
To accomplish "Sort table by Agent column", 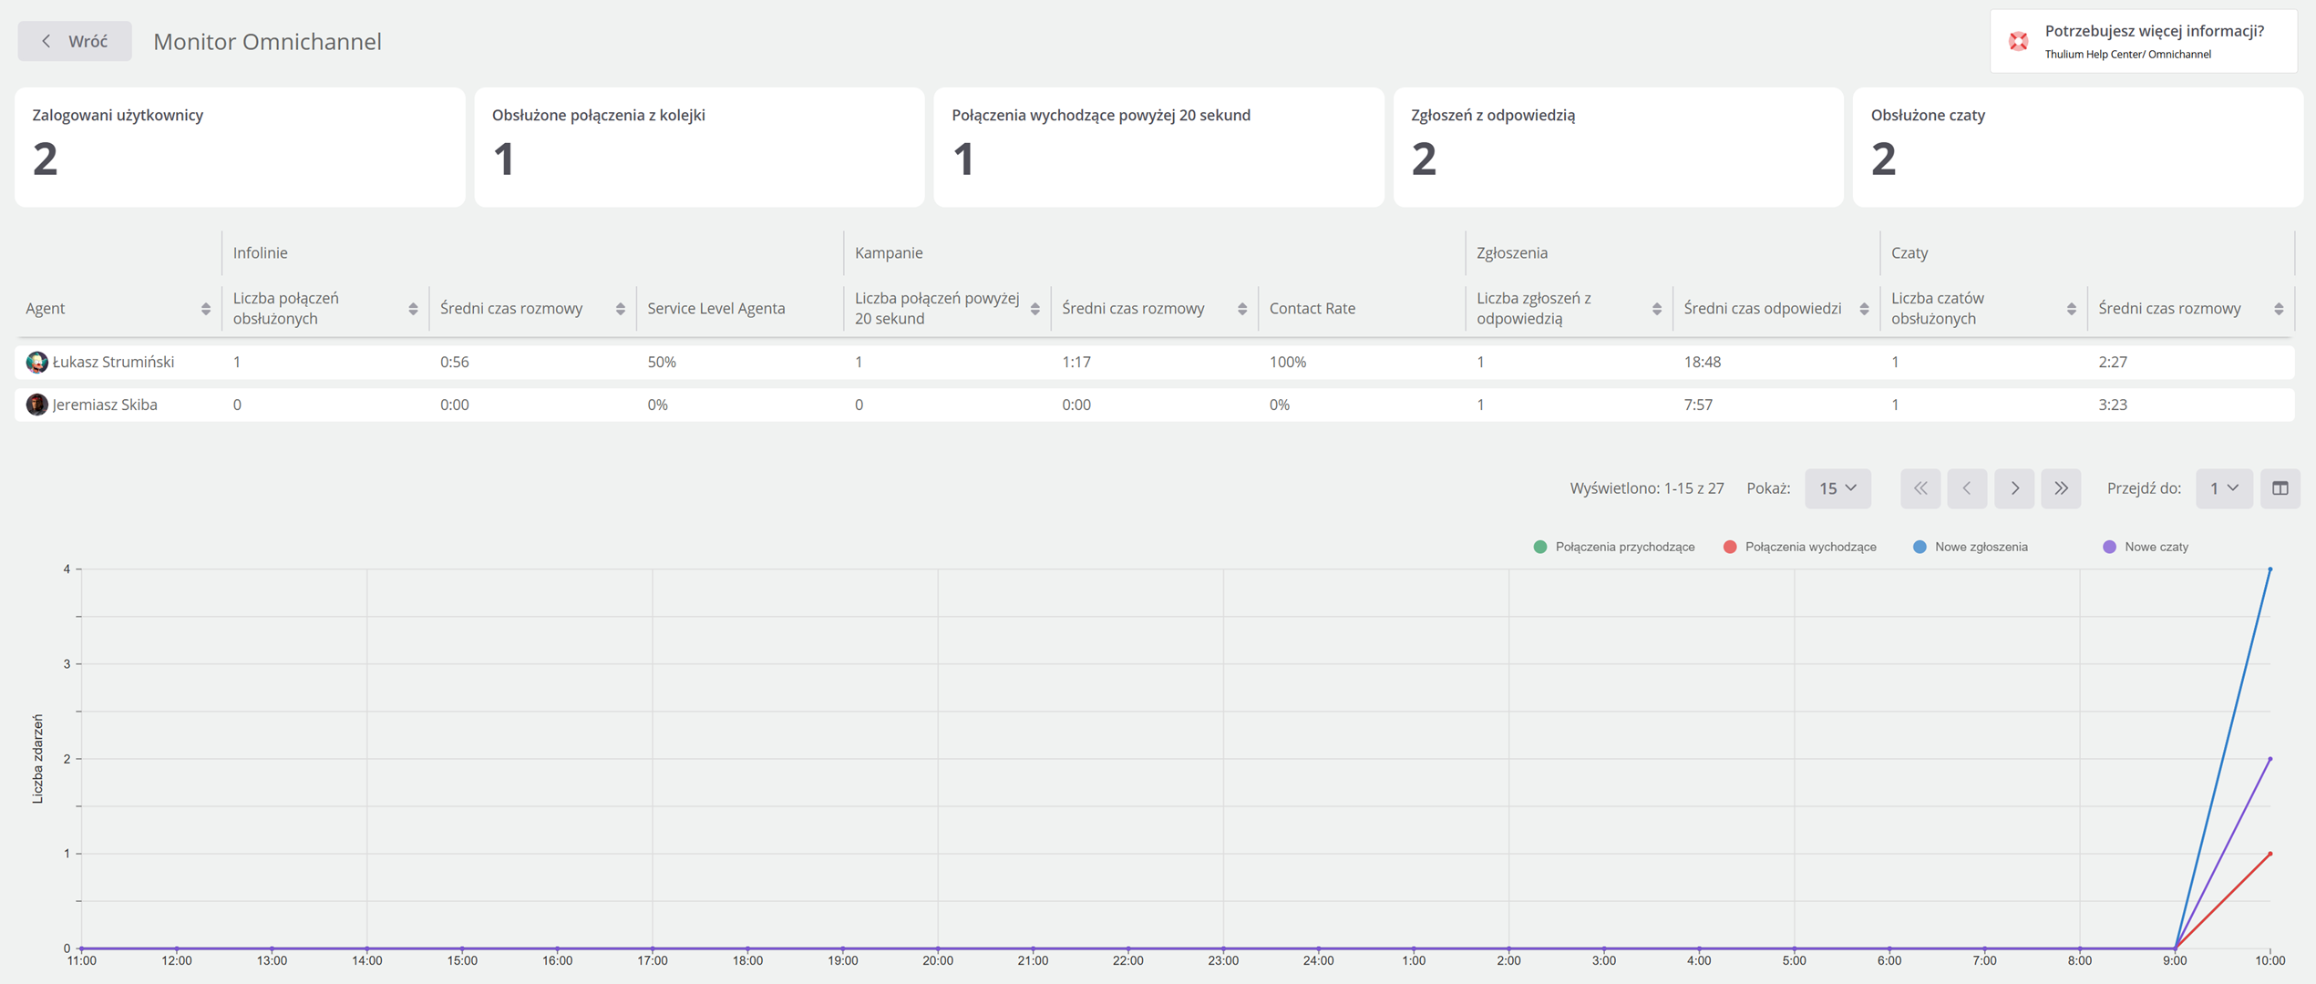I will tap(206, 309).
